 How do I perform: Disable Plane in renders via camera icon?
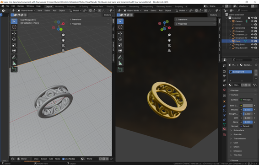click(x=255, y=41)
